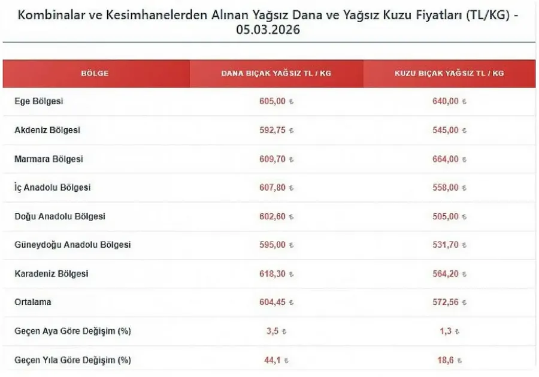Select the İç Anadolu Bölgesi row label
Image resolution: width=539 pixels, height=377 pixels.
(53, 188)
